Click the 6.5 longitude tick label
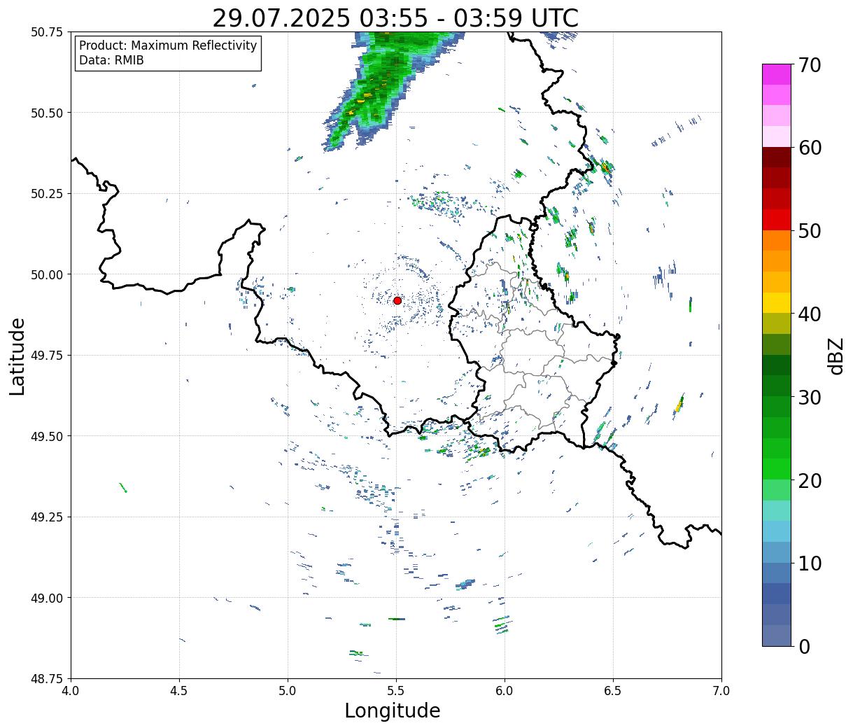853x728 pixels. tap(613, 690)
